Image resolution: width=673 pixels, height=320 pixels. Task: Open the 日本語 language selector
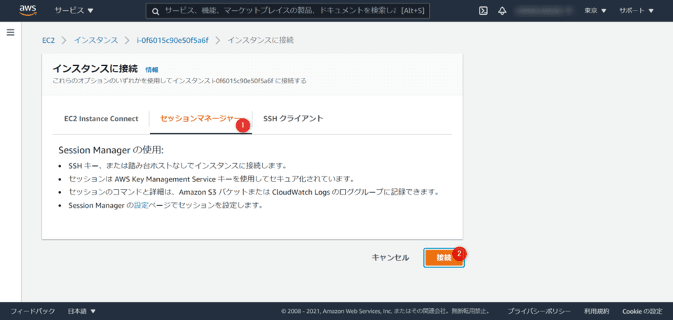coord(81,311)
